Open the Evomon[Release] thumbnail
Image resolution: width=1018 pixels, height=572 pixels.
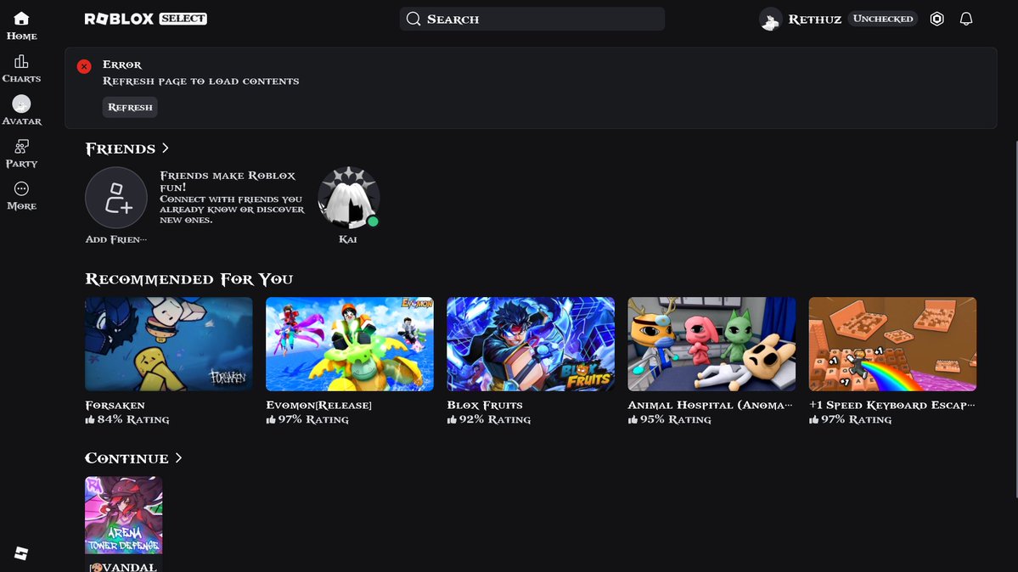pos(350,344)
